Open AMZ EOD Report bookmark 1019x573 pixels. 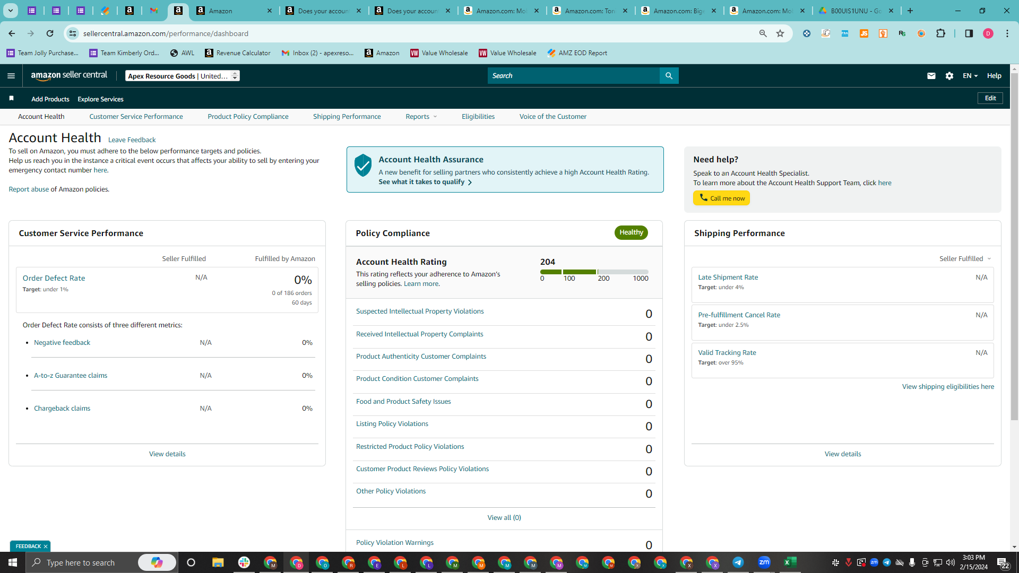click(577, 53)
